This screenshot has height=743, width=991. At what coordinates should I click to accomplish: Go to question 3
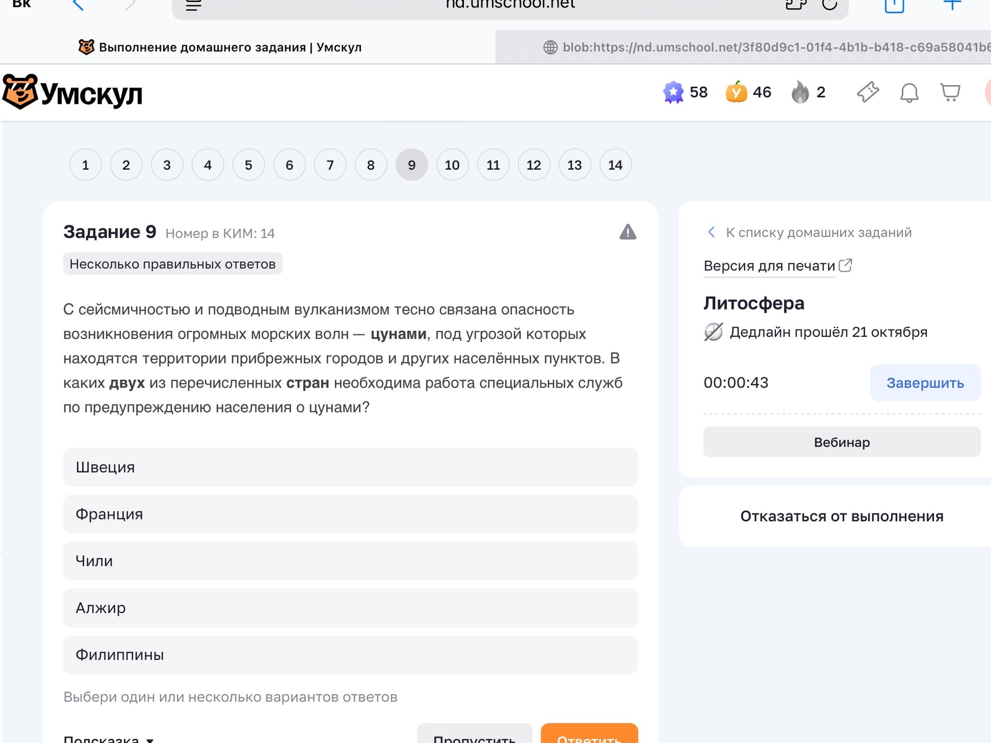(x=167, y=165)
